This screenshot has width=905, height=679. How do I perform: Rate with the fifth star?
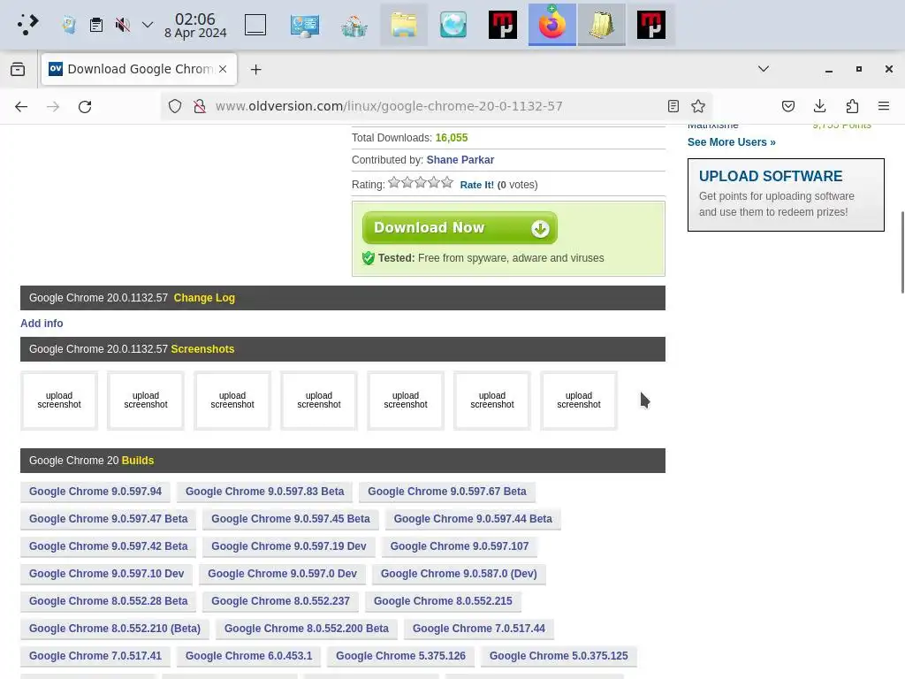click(447, 182)
